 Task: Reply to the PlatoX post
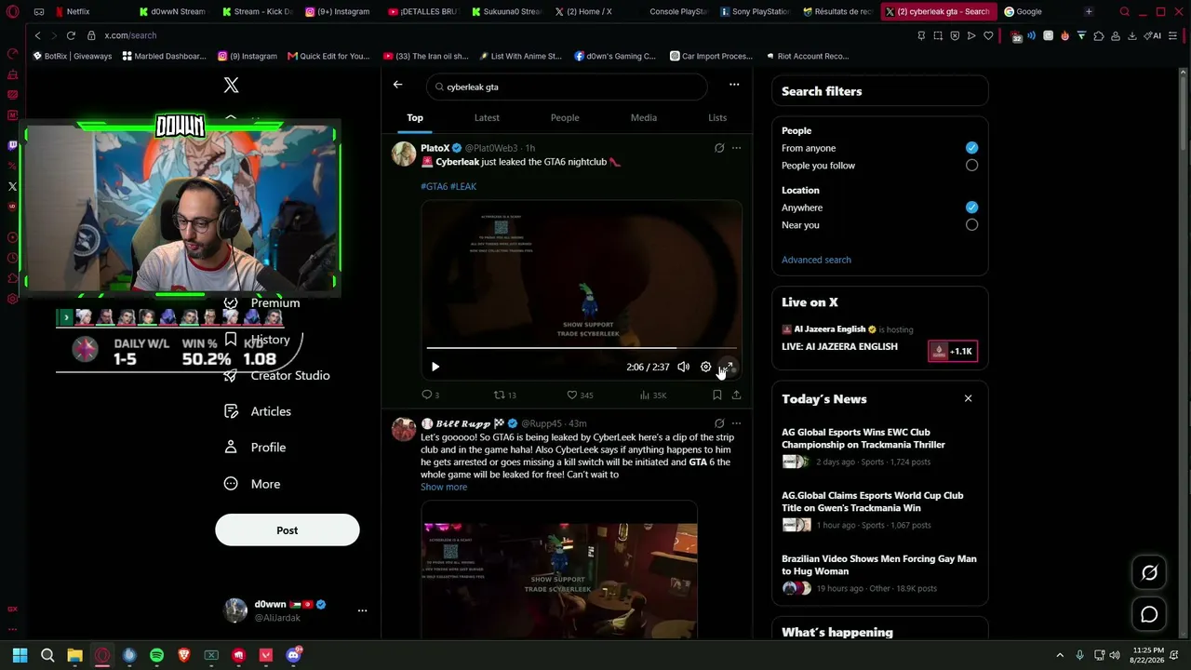click(430, 395)
